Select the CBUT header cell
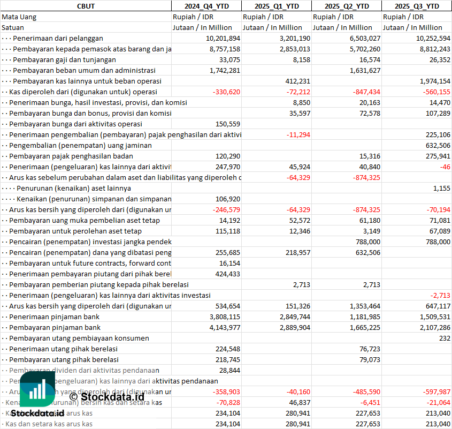 tap(86, 6)
